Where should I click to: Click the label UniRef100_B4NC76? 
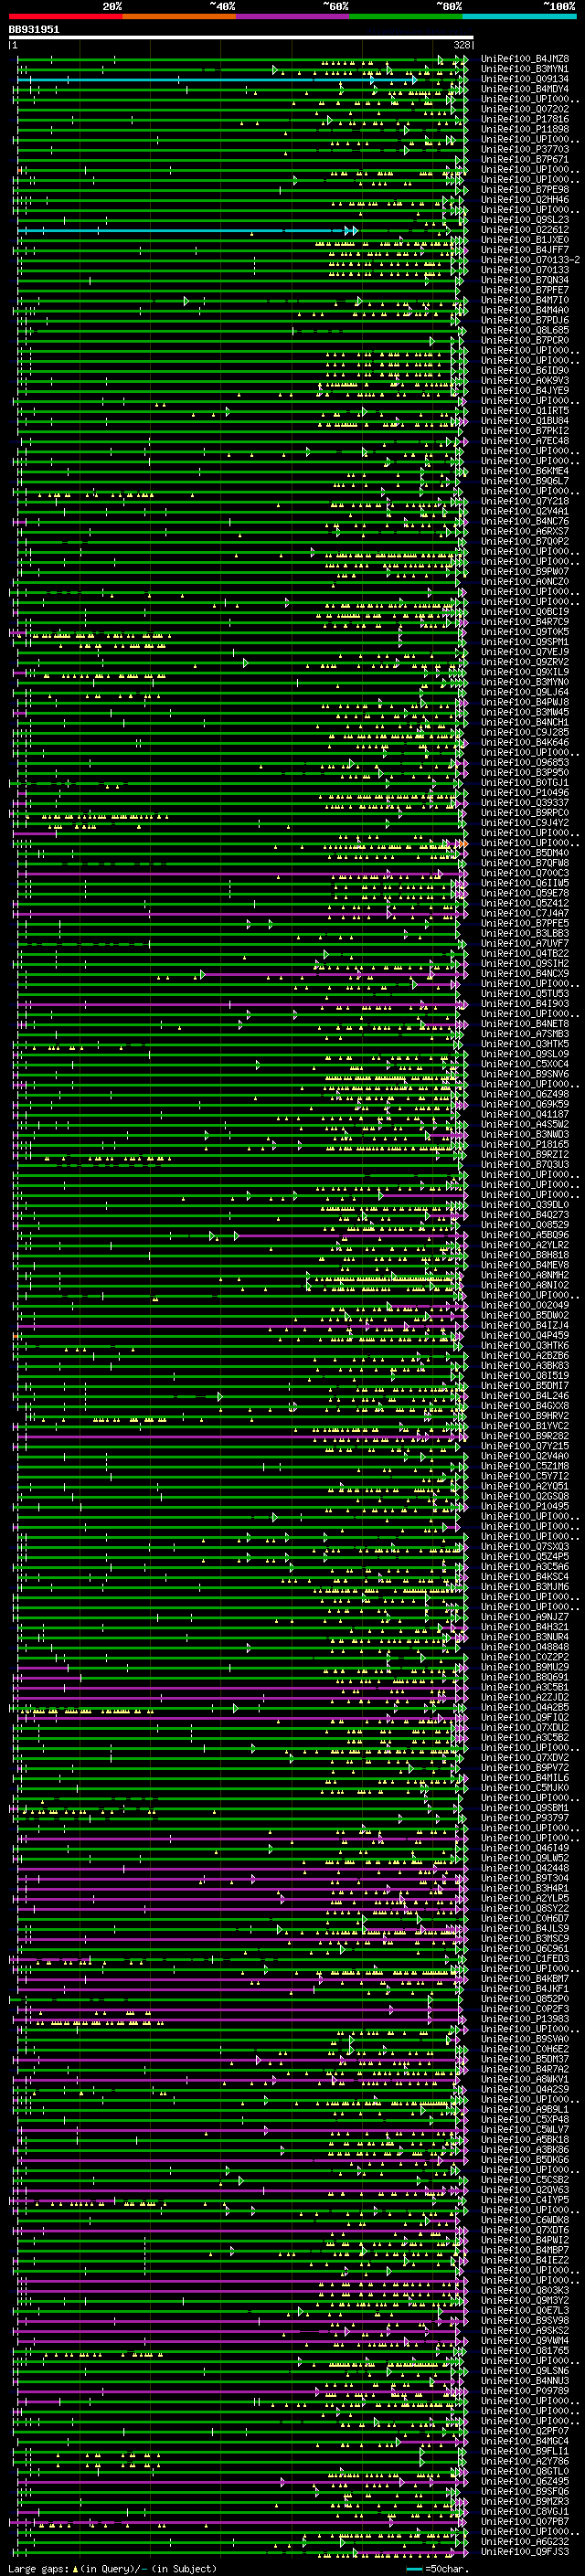[x=525, y=521]
